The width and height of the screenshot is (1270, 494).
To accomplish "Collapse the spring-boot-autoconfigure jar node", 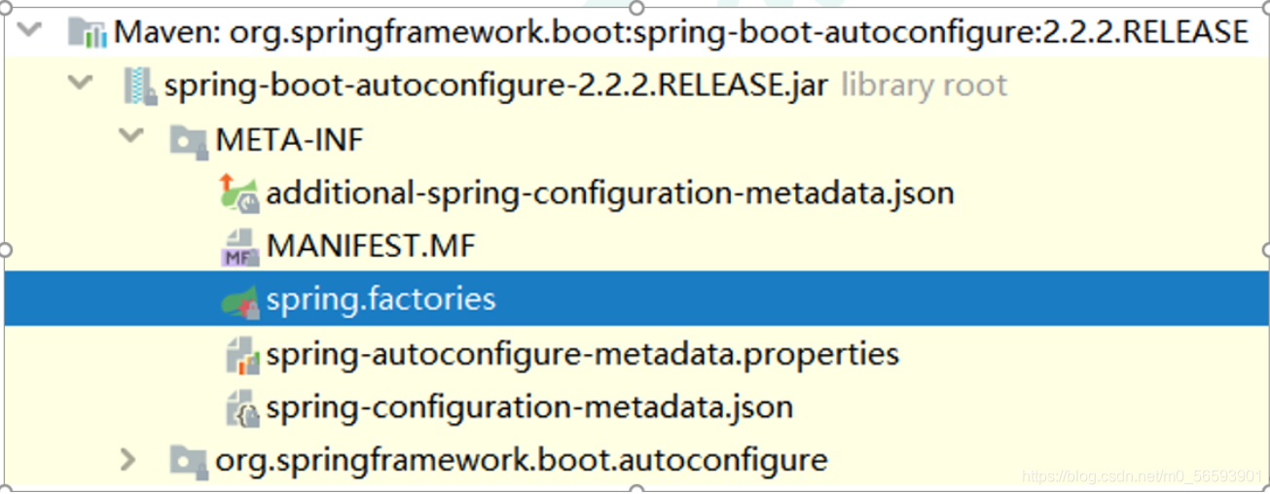I will point(80,85).
